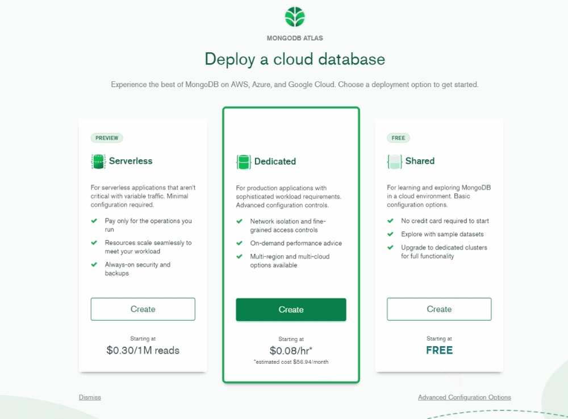Click the MONGODB ATLAS label

pyautogui.click(x=295, y=38)
